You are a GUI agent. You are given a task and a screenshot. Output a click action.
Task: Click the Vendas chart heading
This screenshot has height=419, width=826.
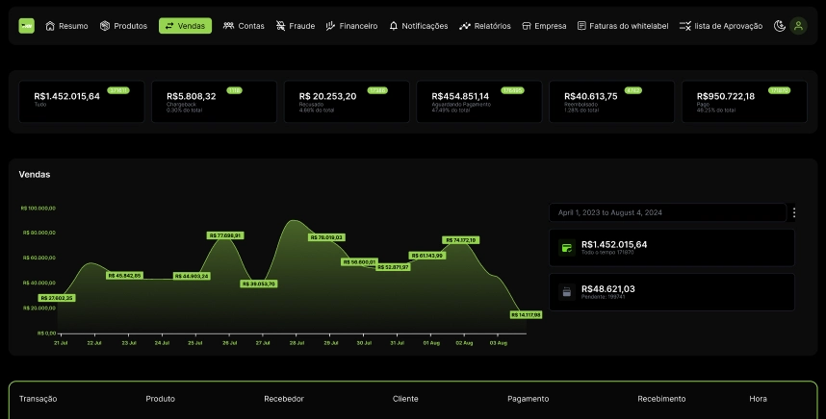pyautogui.click(x=35, y=175)
